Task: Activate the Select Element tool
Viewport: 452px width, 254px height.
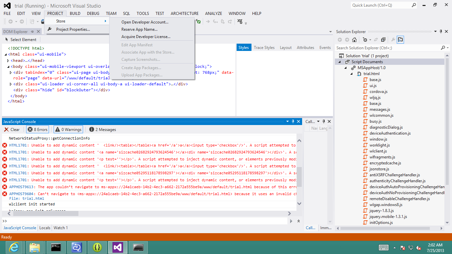Action: tap(21, 40)
